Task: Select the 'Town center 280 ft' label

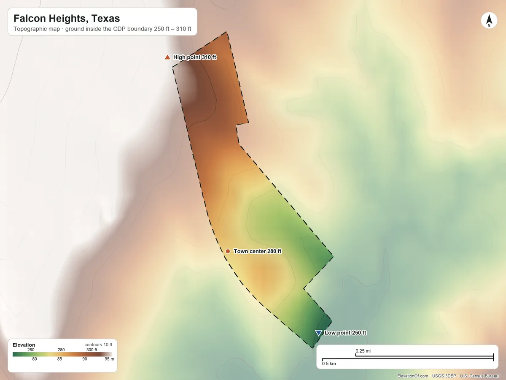Action: (x=257, y=251)
